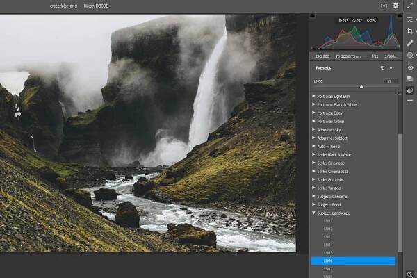
Task: Expand the Style: Cinematic preset group
Action: tap(313, 163)
